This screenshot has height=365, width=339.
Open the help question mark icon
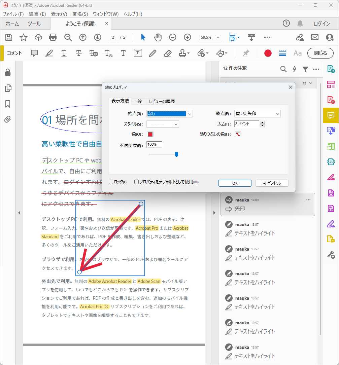(x=286, y=23)
